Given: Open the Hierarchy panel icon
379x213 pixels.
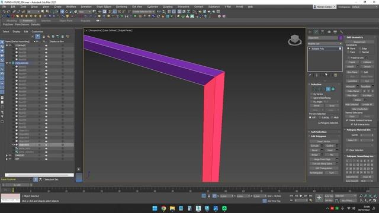Looking at the screenshot, I should 322,32.
